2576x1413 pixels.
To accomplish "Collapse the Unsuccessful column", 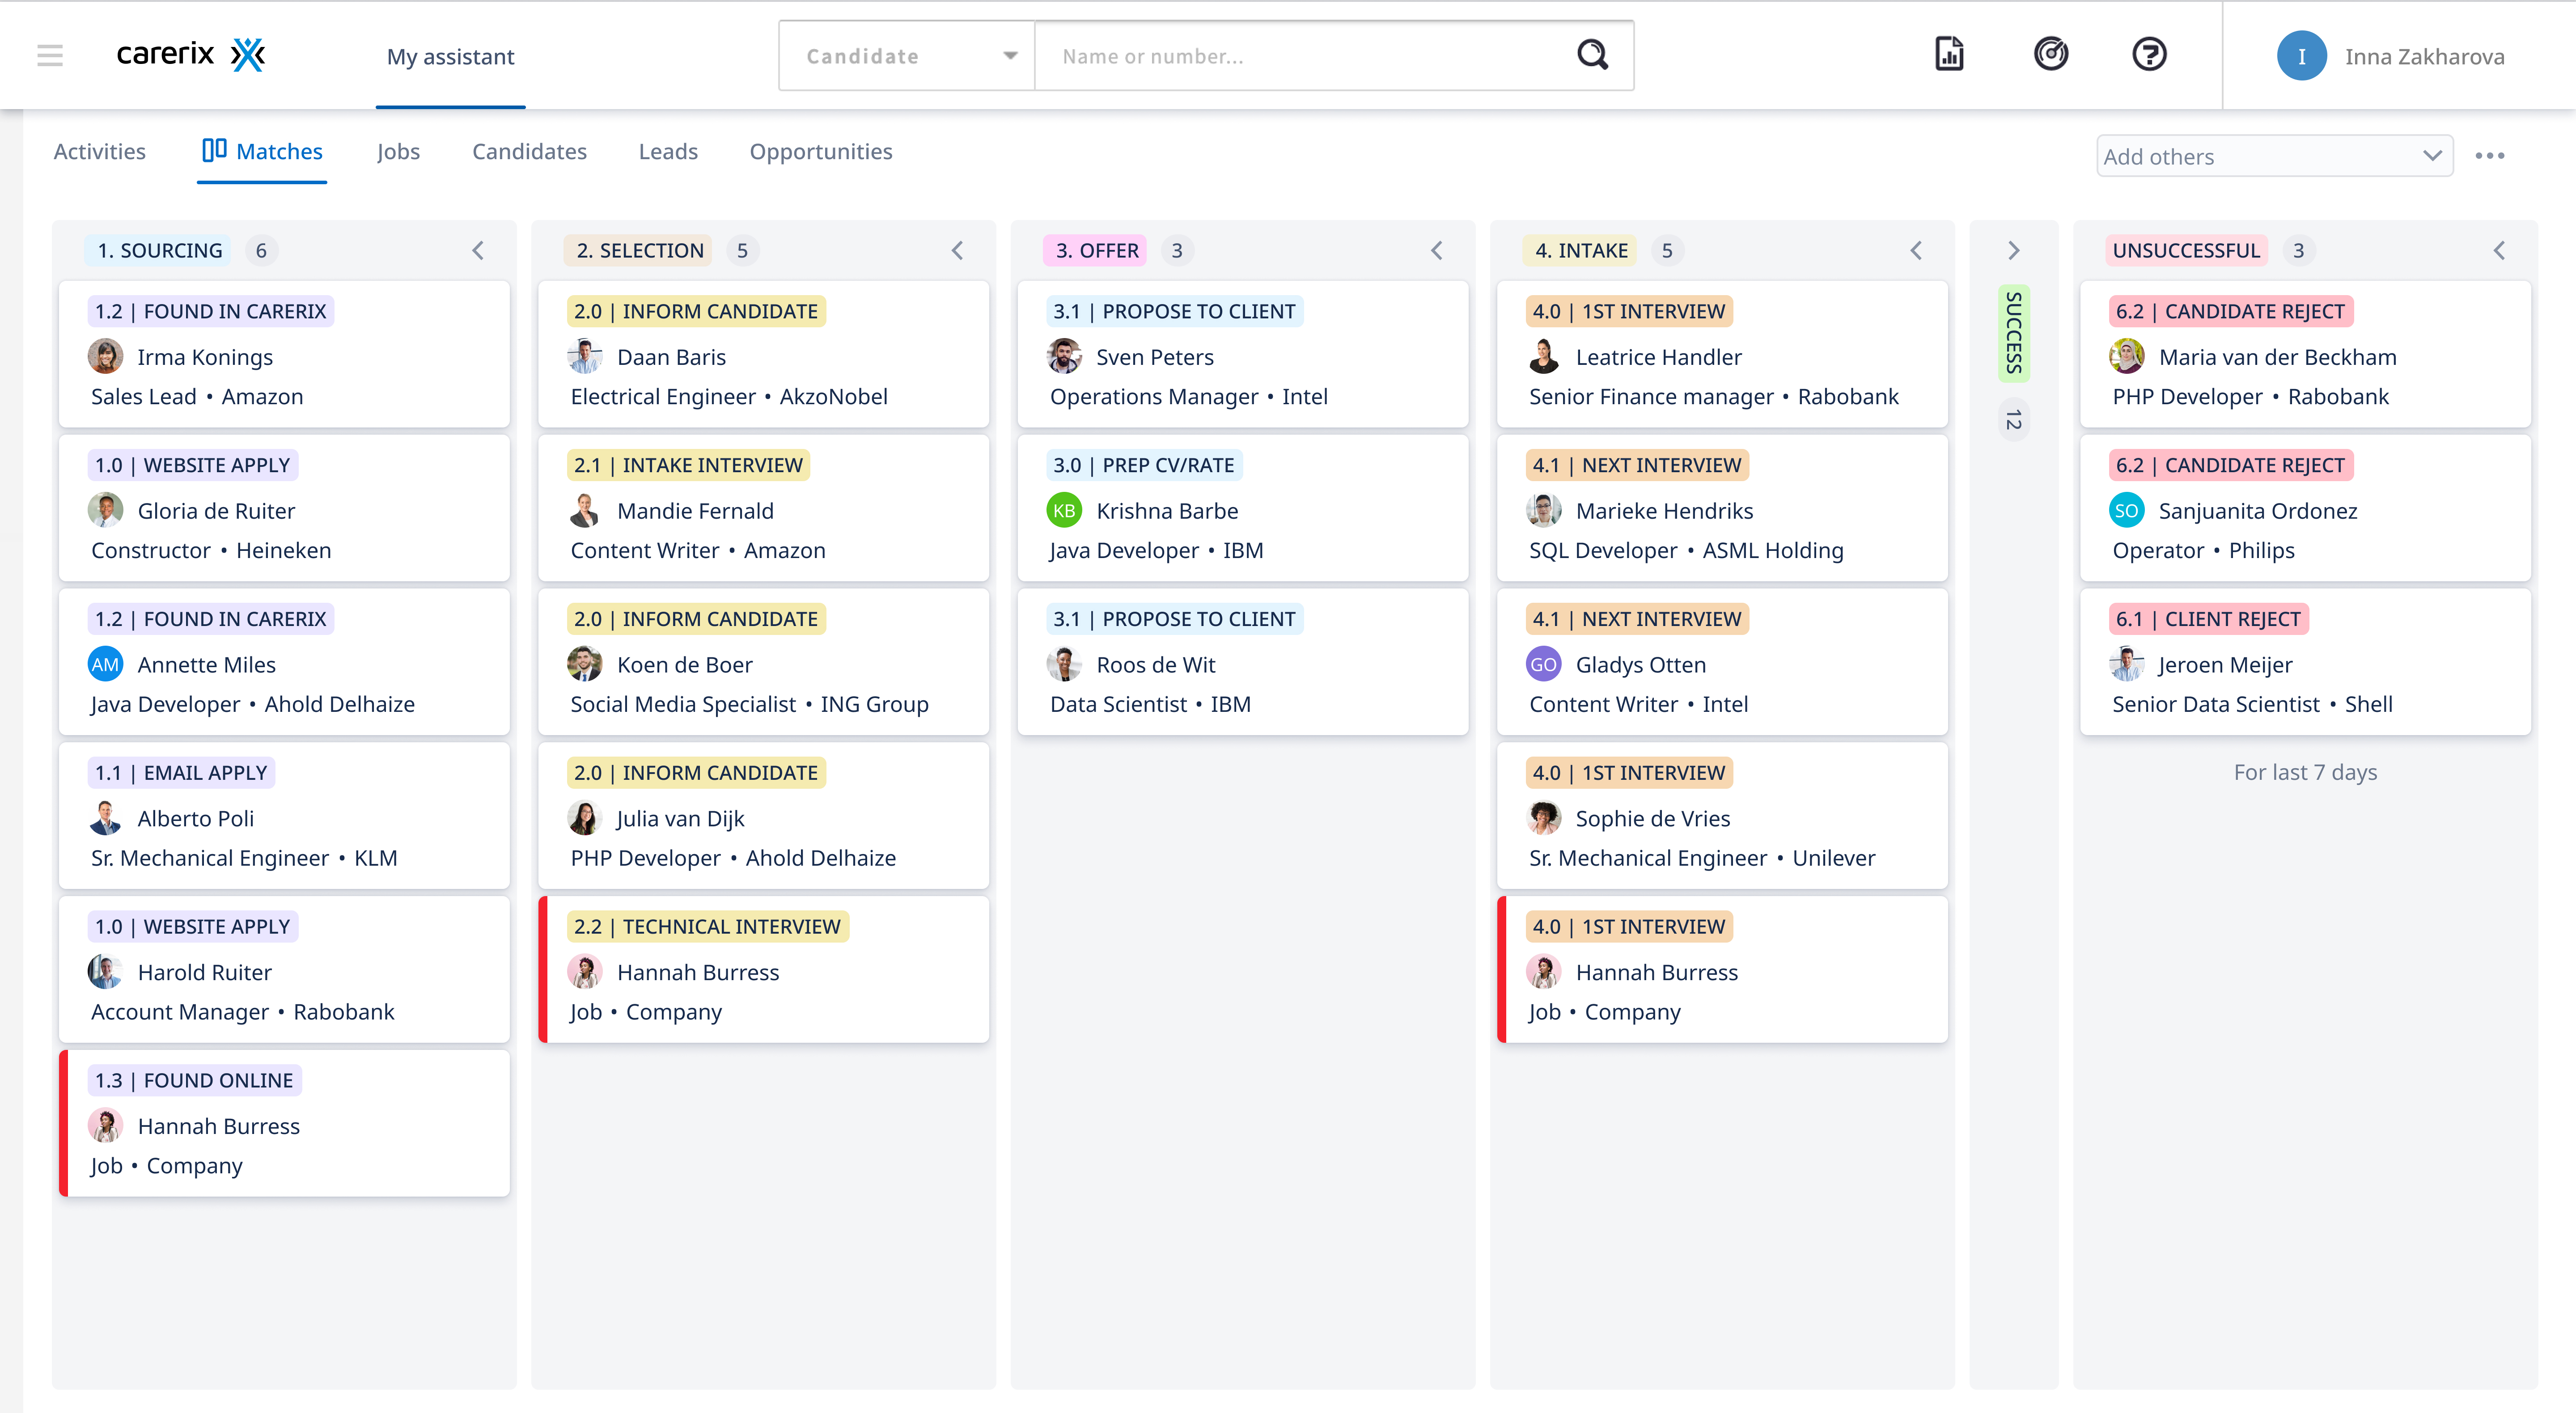I will pyautogui.click(x=2500, y=250).
